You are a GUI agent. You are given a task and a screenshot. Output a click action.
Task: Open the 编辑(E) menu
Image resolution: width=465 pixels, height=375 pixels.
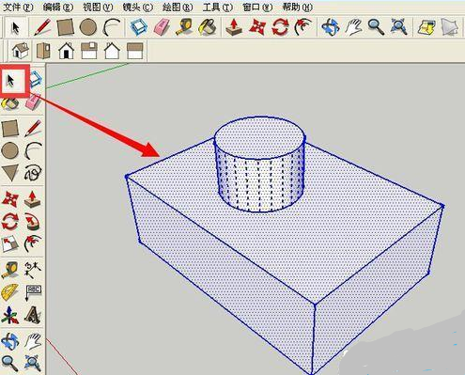coord(58,7)
